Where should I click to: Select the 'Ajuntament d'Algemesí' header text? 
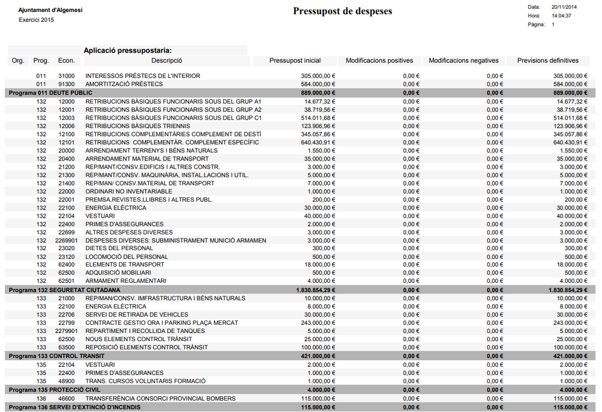point(50,10)
